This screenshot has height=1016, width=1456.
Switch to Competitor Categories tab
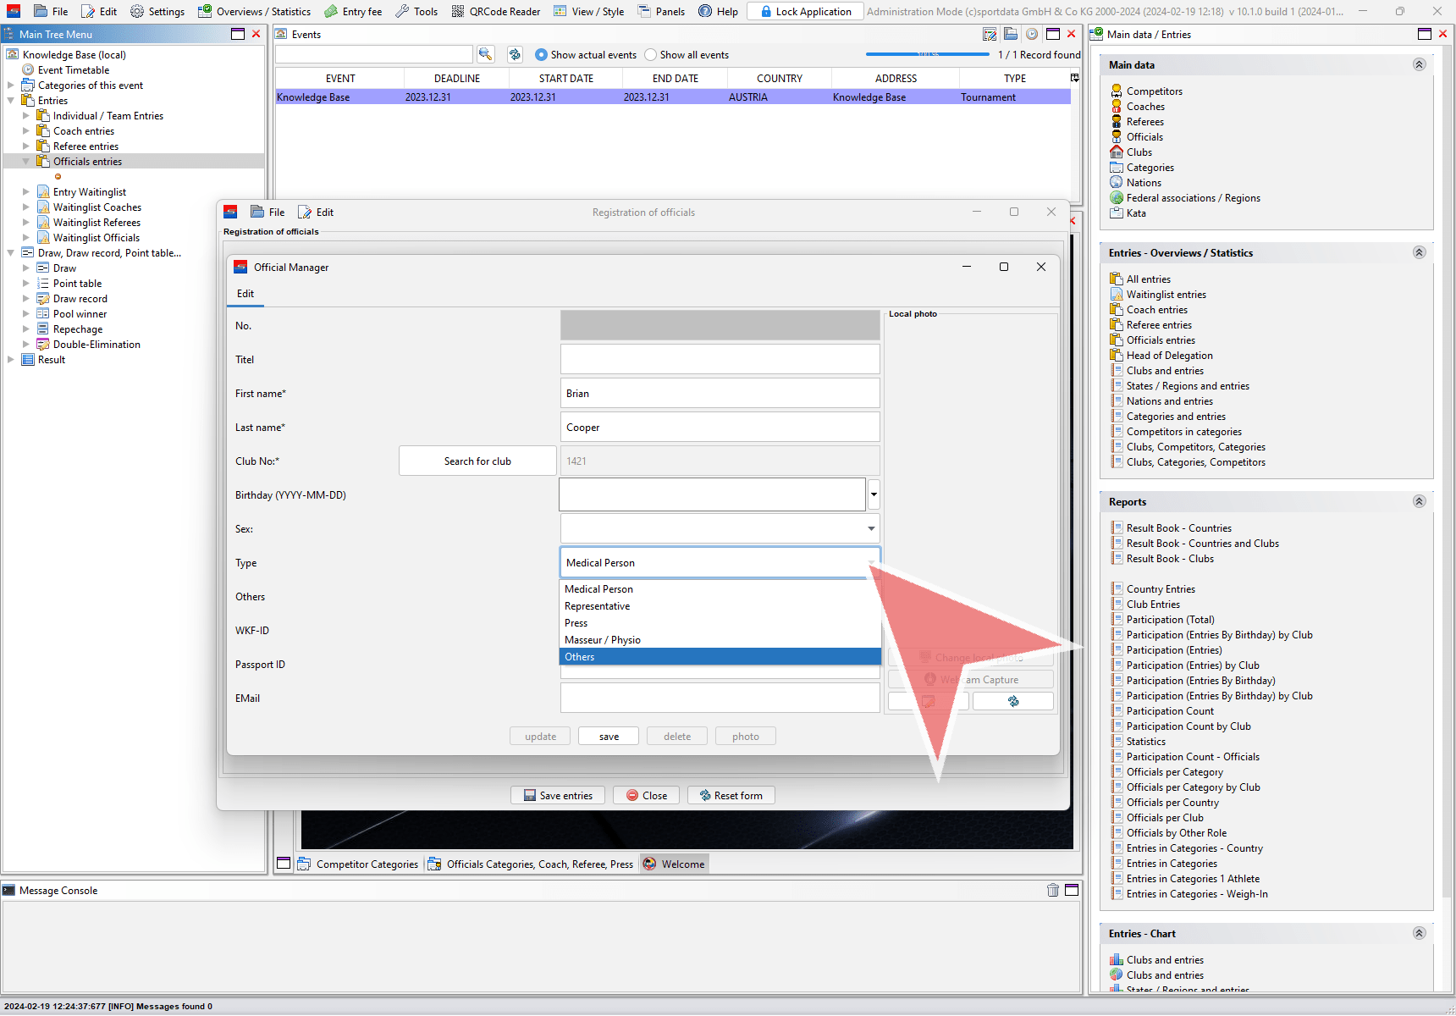358,864
